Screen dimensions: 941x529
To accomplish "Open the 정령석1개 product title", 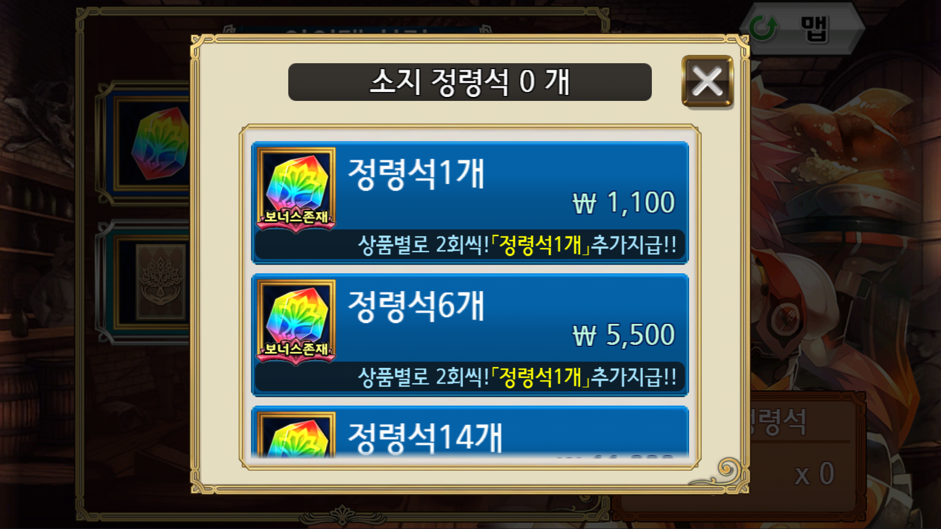I will click(416, 174).
